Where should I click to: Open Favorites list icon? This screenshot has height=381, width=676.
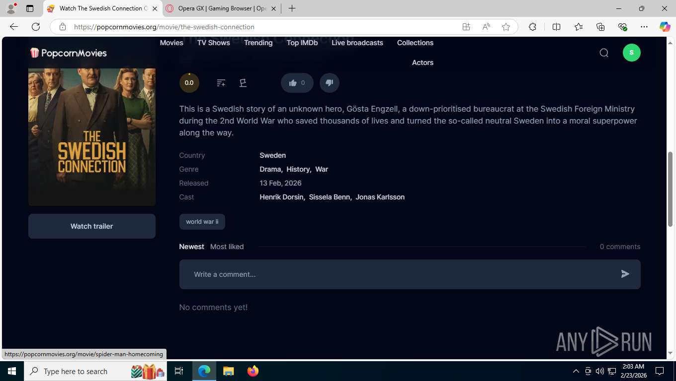579,27
